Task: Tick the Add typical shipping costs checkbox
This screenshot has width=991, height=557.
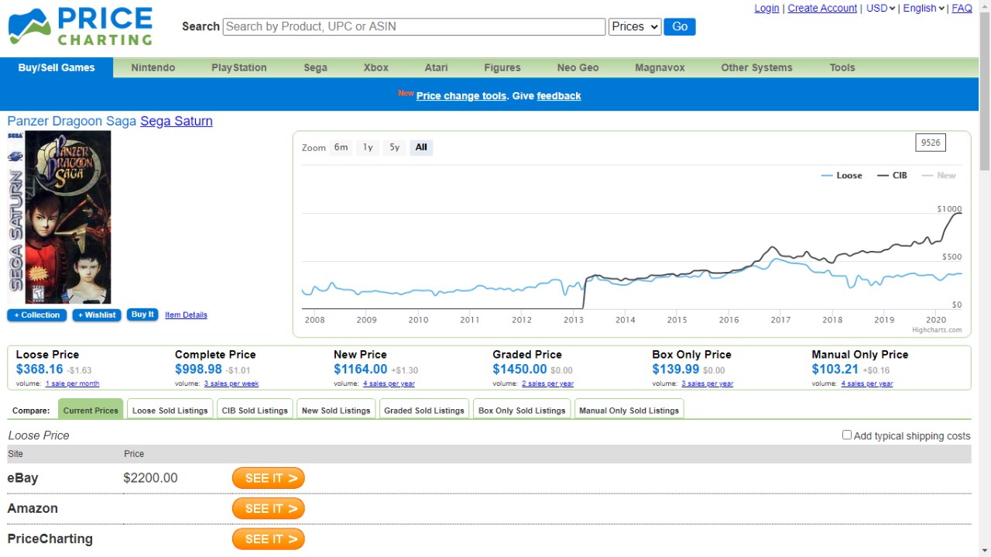Action: (x=847, y=435)
